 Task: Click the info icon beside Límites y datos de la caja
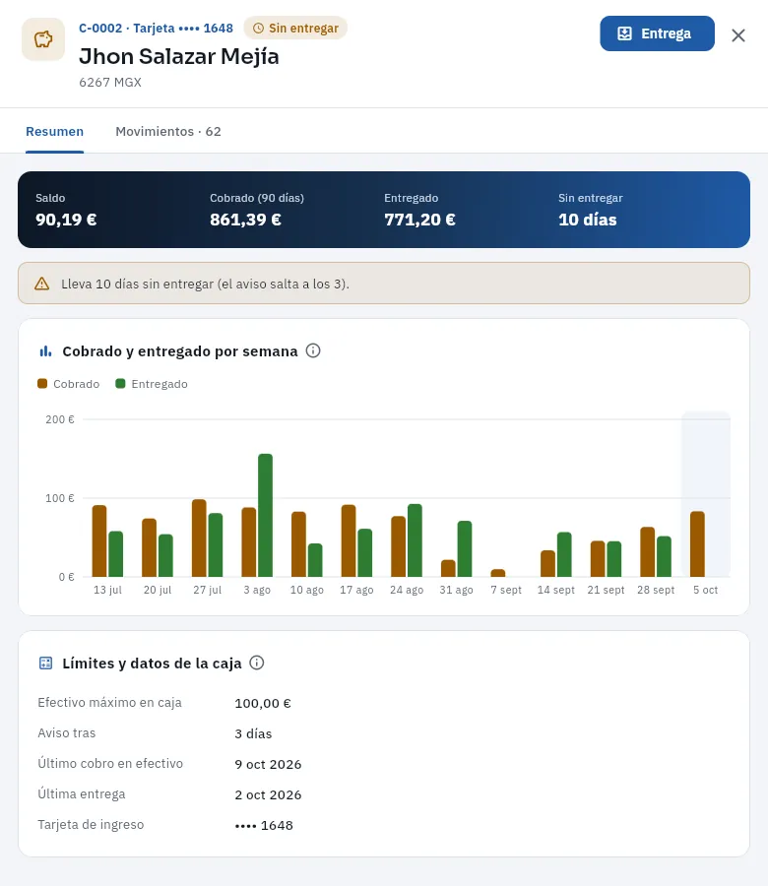(257, 663)
